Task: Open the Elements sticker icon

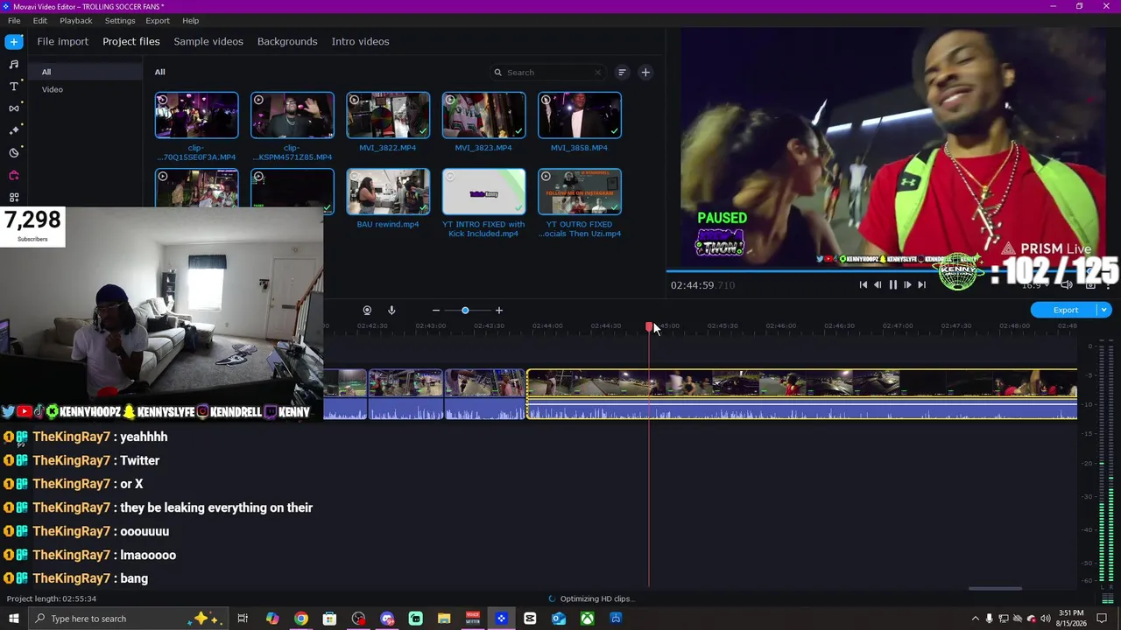Action: (x=14, y=152)
